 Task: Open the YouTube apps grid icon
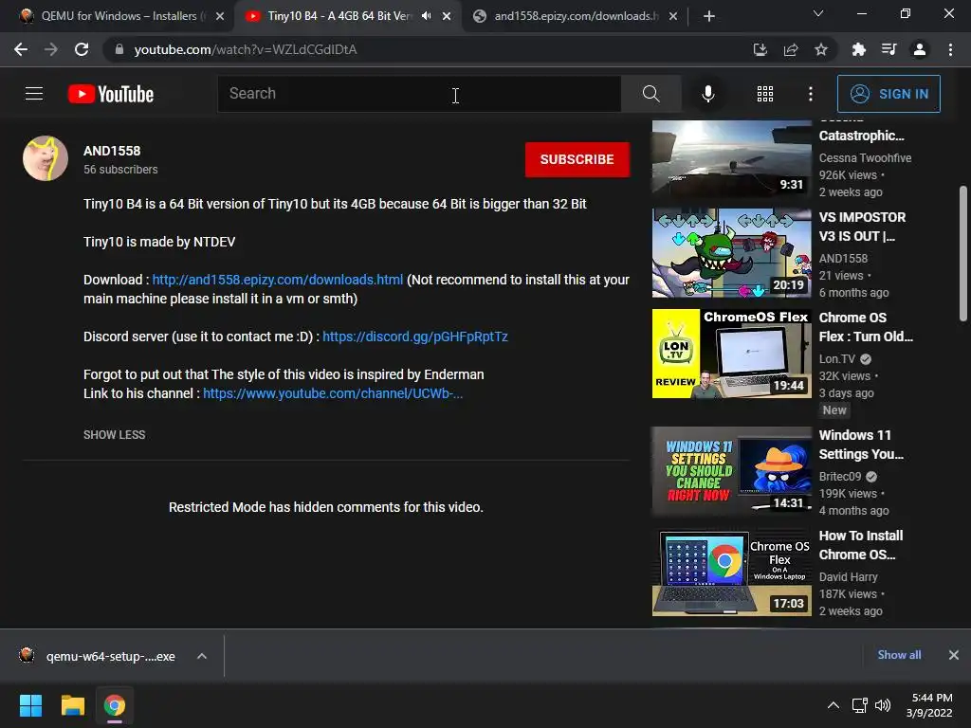tap(765, 94)
